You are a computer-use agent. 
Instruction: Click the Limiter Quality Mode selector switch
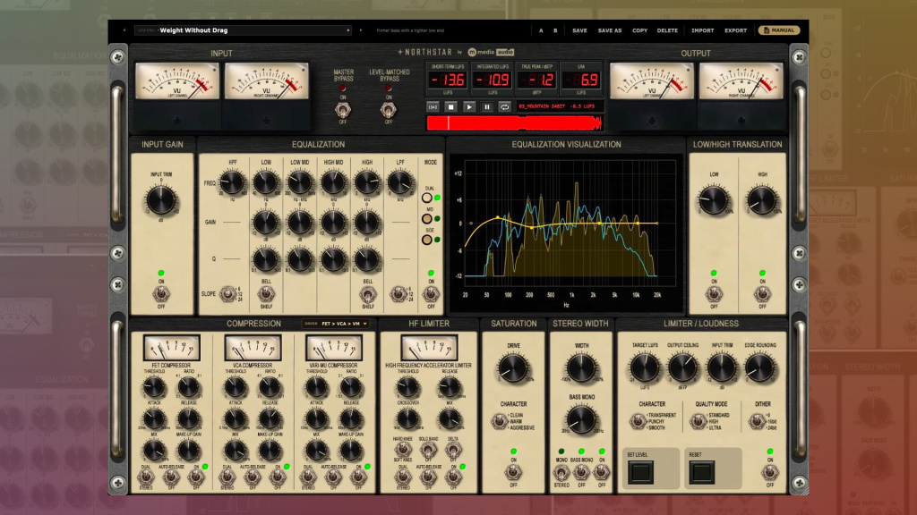697,421
